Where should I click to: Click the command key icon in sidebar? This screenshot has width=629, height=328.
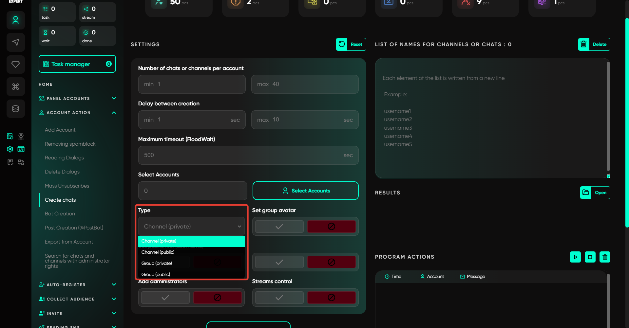(15, 87)
